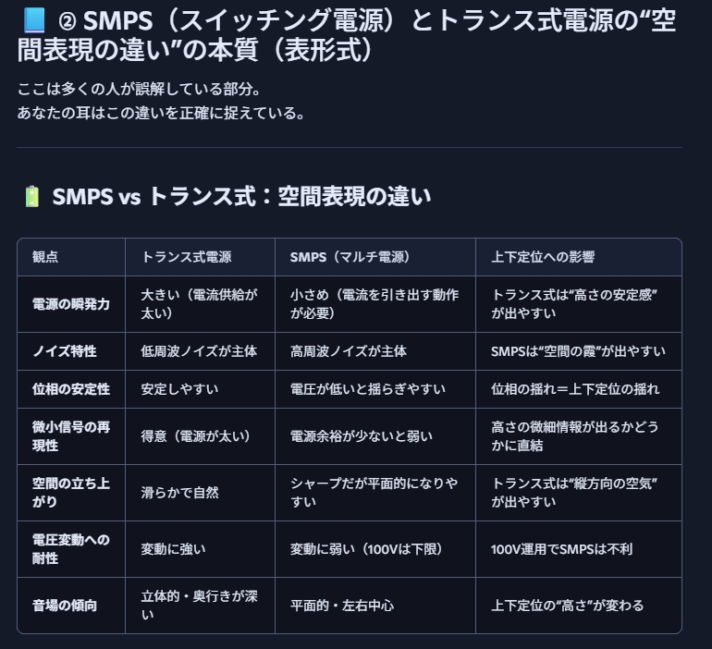Click the 観点 column header
The width and height of the screenshot is (712, 649).
click(x=45, y=257)
